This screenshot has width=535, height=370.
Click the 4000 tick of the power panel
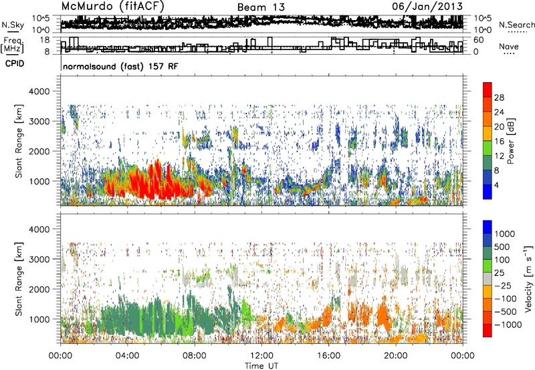point(39,91)
